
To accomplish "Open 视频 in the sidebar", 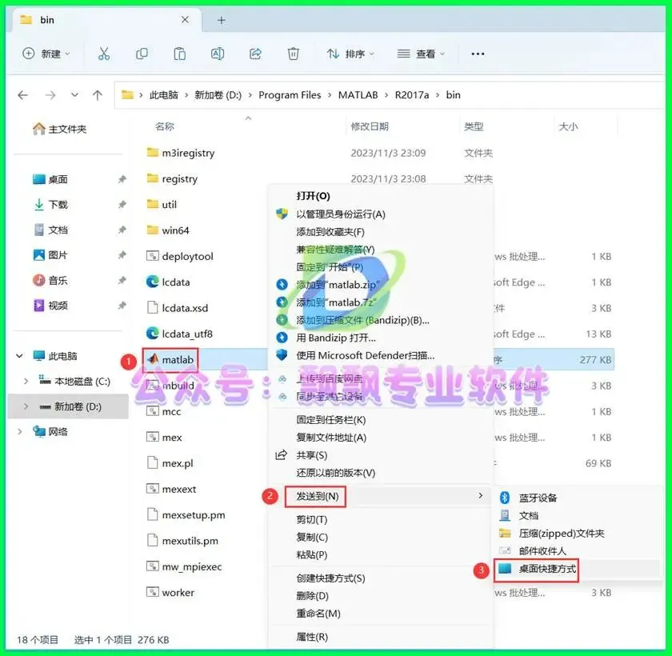I will (50, 306).
